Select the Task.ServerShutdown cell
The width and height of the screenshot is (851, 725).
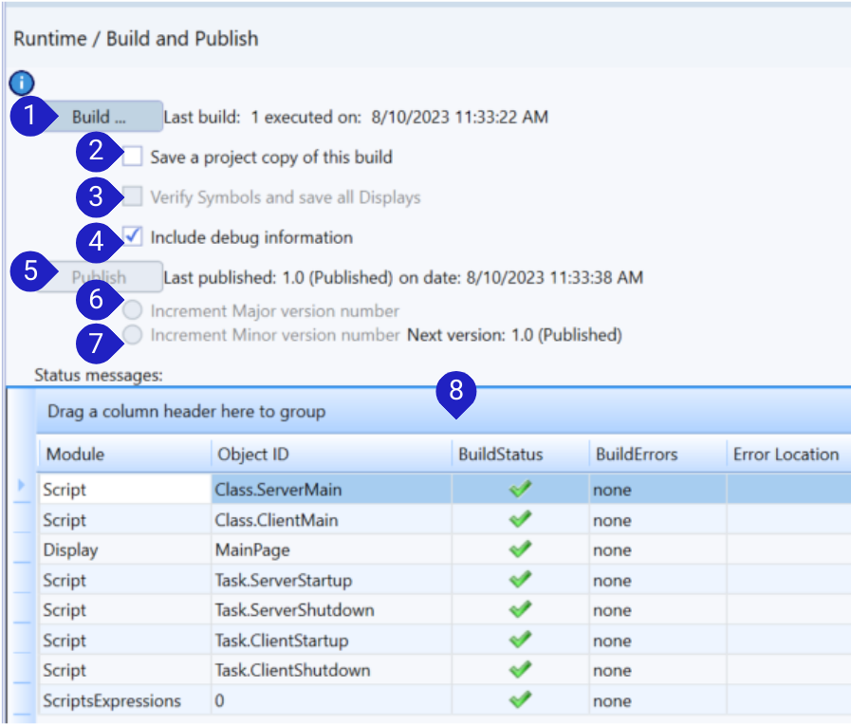point(330,610)
